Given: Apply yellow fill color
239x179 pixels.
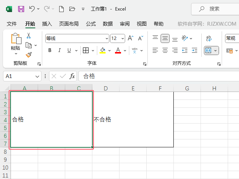Looking at the screenshot, I should [103, 50].
